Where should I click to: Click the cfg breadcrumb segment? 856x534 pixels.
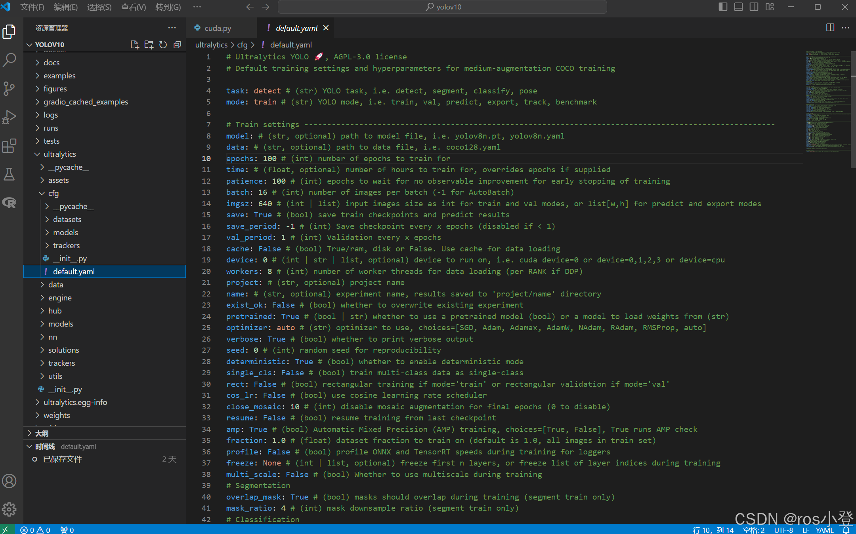tap(242, 45)
